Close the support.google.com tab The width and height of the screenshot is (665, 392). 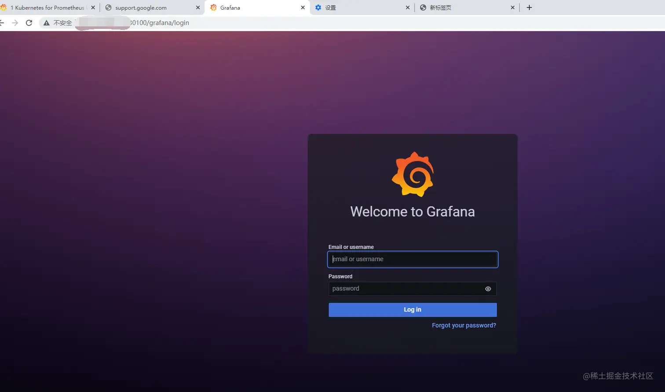198,7
